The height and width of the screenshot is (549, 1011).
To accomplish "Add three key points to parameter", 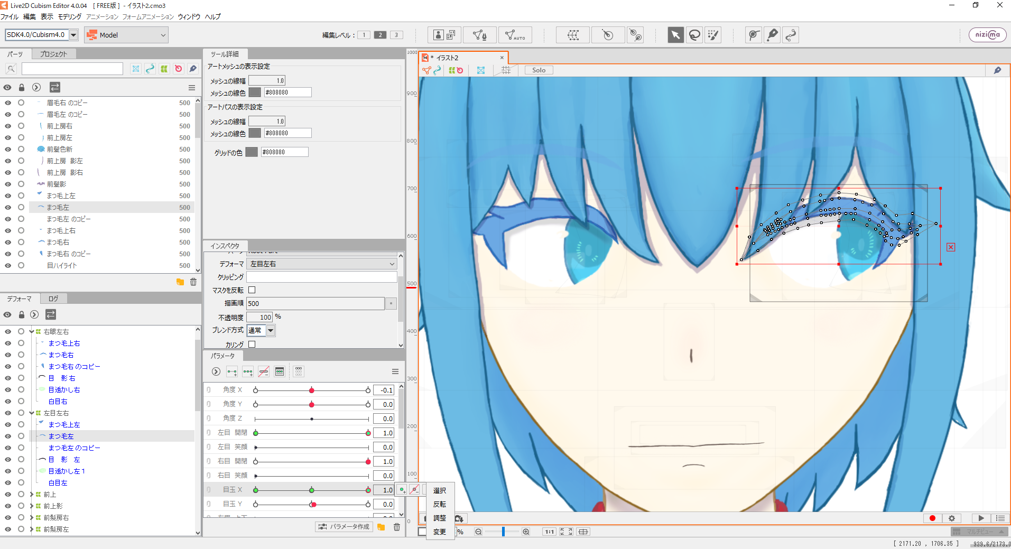I will [x=248, y=371].
